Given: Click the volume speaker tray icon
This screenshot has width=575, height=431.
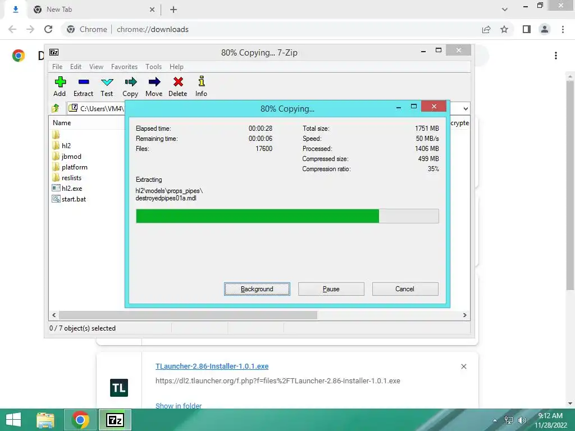Looking at the screenshot, I should [x=522, y=420].
